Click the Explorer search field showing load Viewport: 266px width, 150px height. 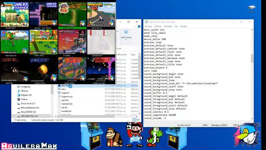(127, 48)
